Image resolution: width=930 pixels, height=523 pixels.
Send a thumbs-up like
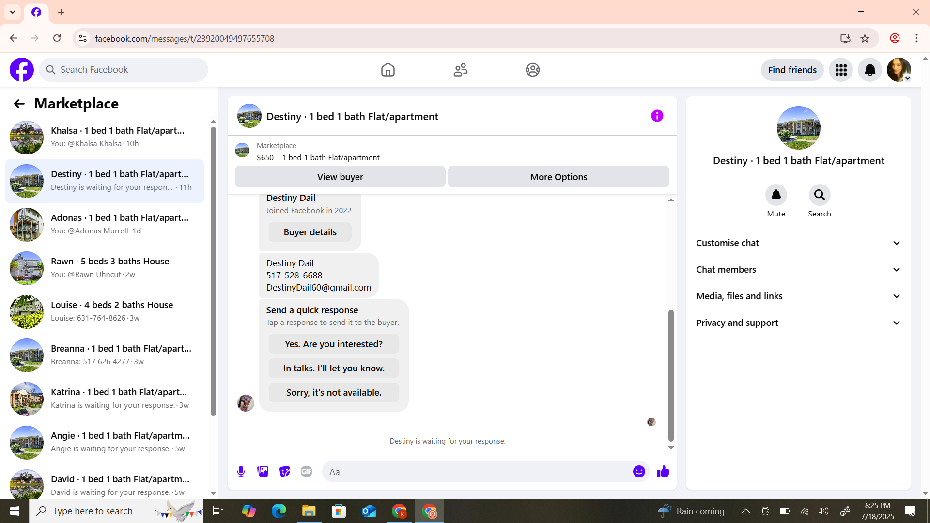pos(663,472)
